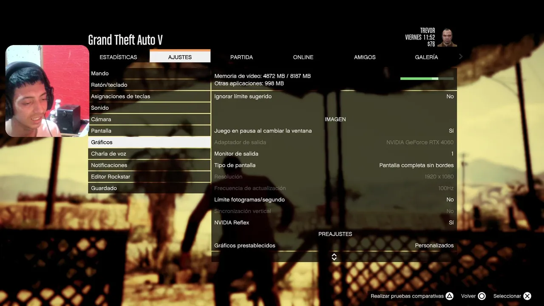Toggle NVIDIA Reflex setting

tap(334, 223)
